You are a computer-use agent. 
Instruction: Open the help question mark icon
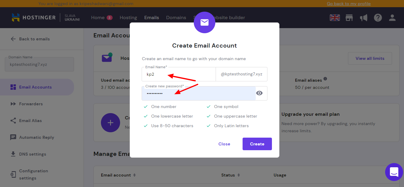(x=378, y=18)
